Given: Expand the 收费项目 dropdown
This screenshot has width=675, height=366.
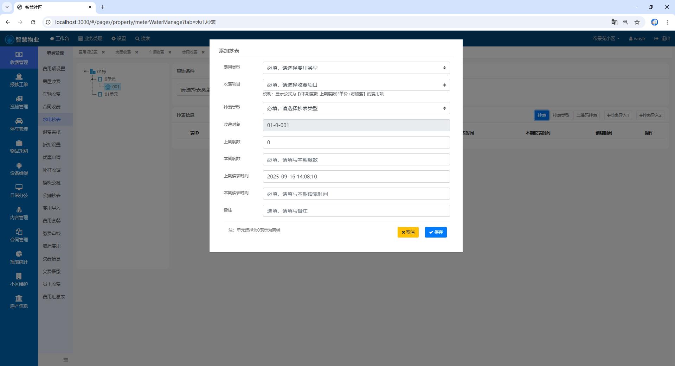Looking at the screenshot, I should click(x=356, y=85).
